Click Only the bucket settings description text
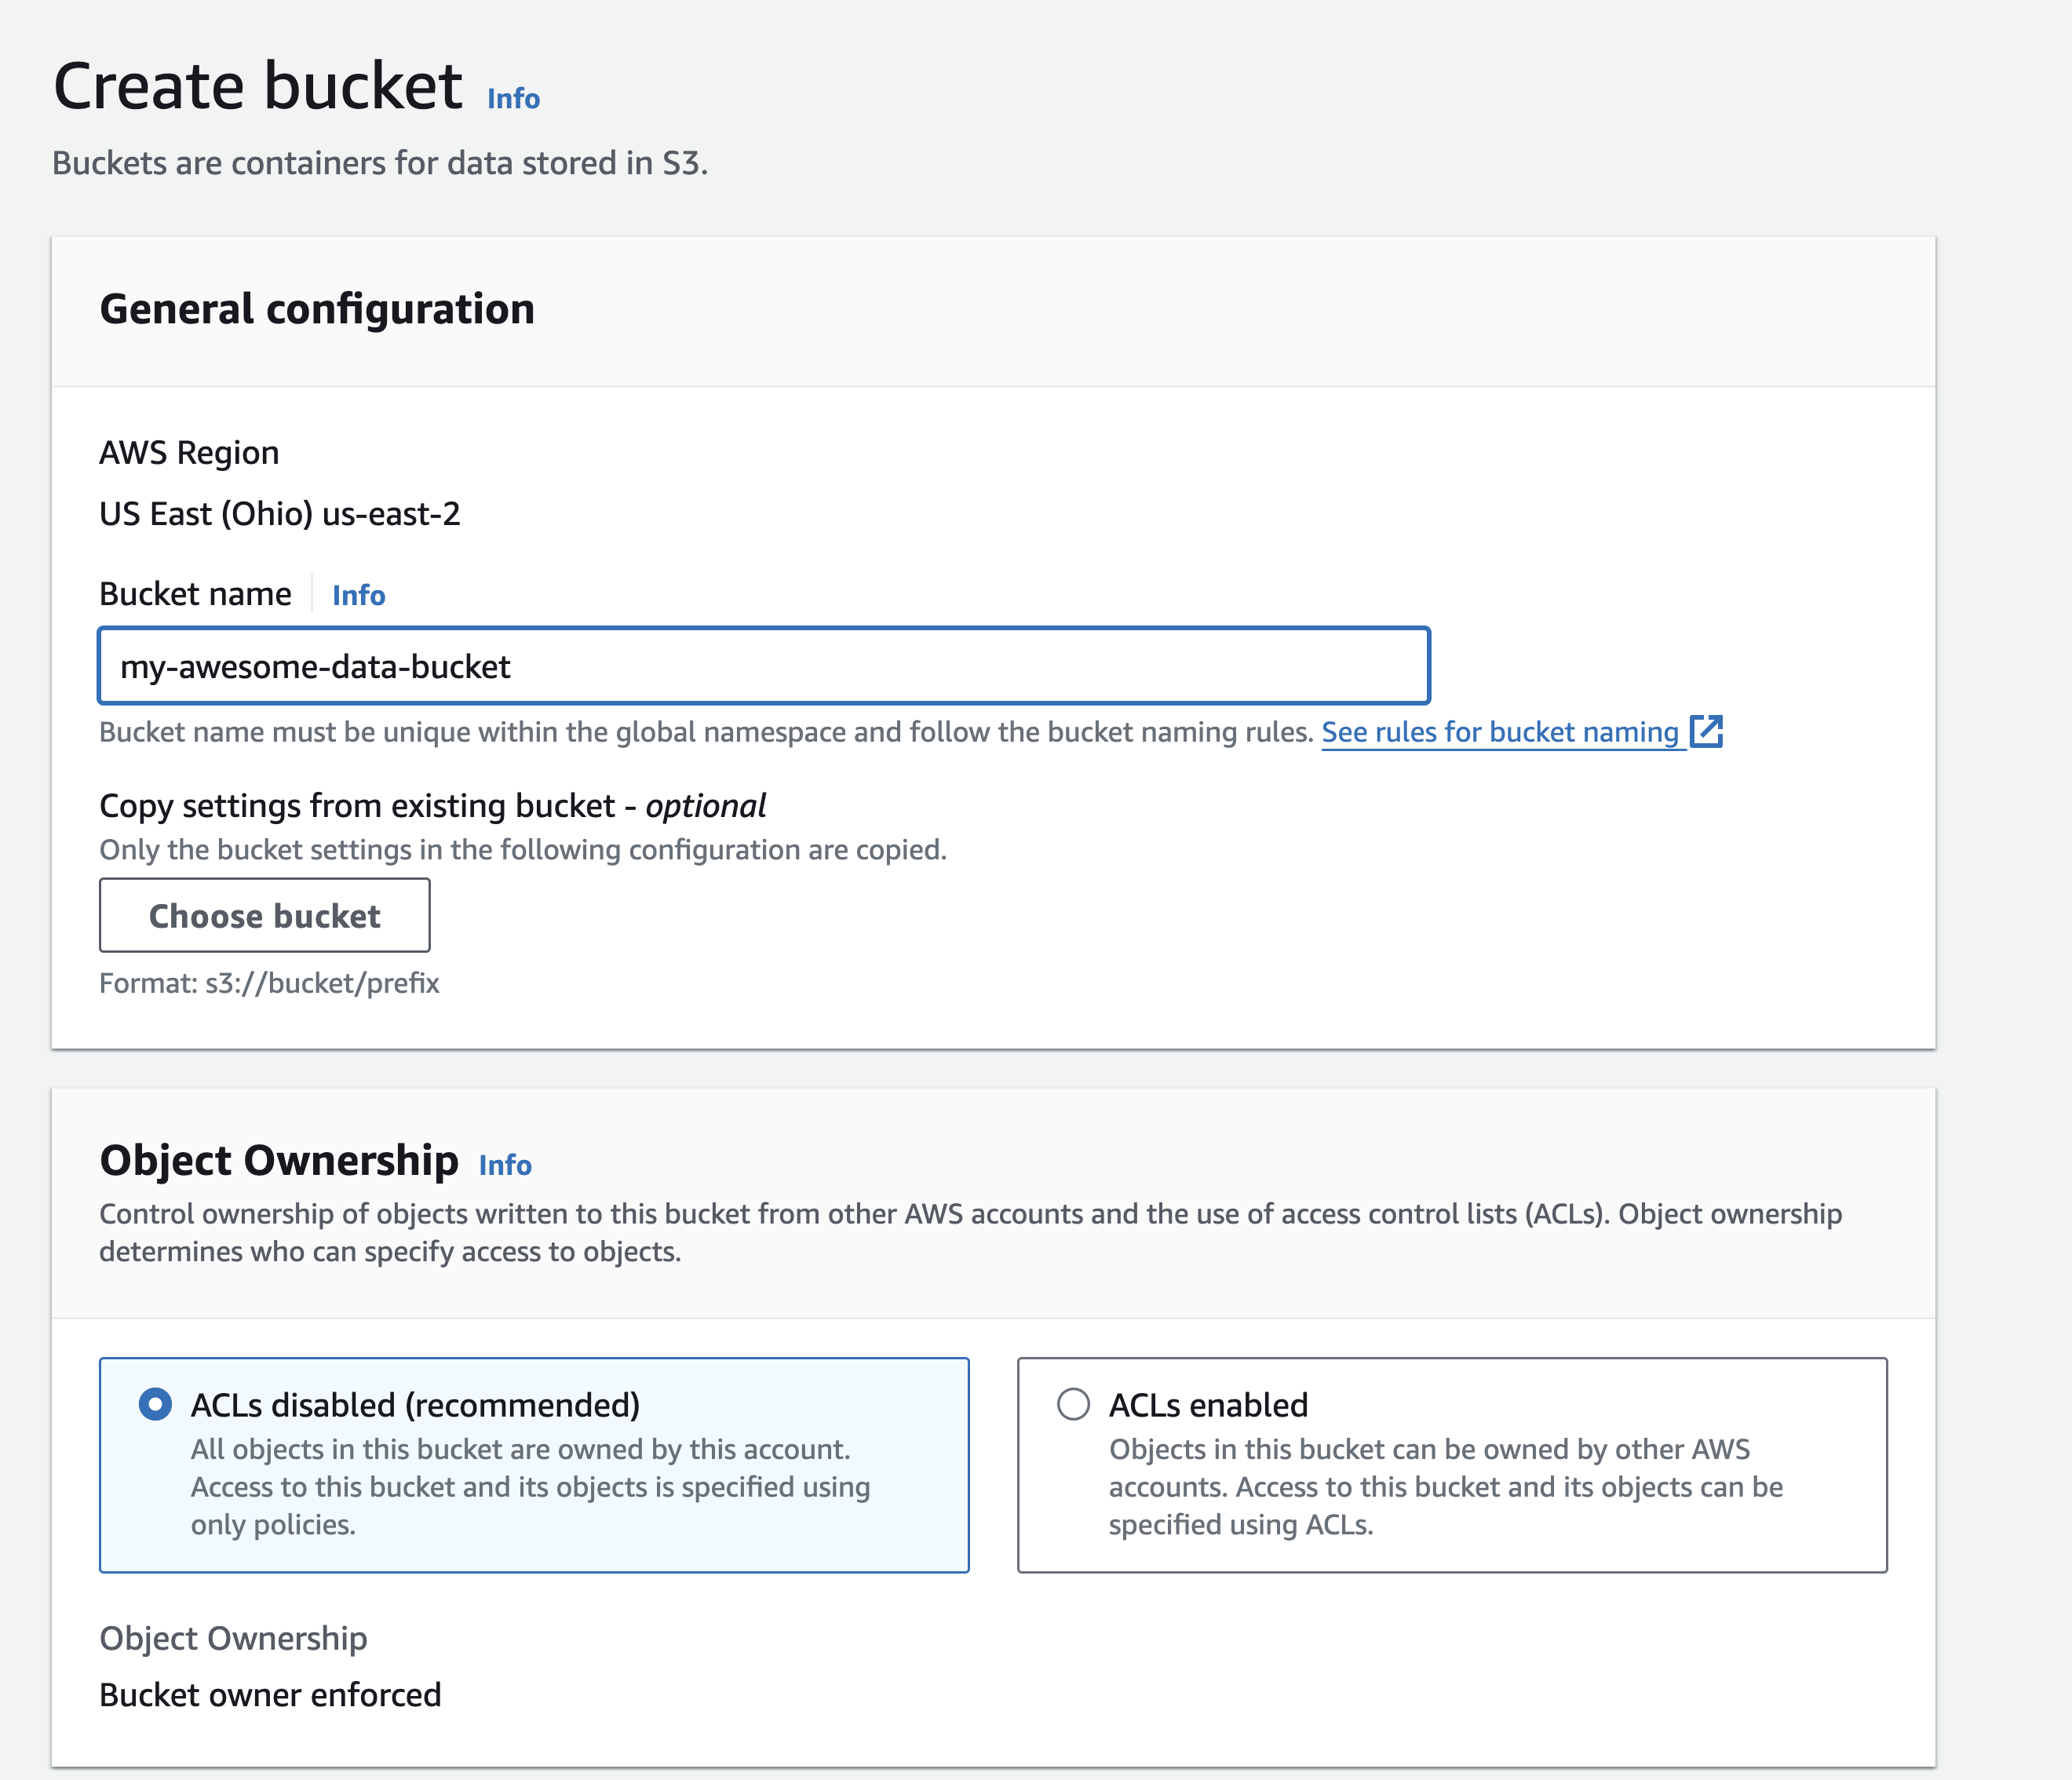2072x1780 pixels. click(x=523, y=850)
